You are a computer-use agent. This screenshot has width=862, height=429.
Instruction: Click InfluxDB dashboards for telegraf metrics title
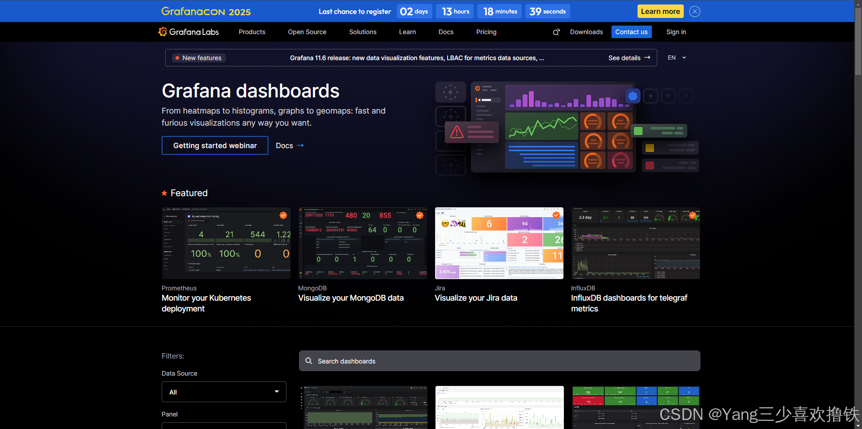click(629, 303)
